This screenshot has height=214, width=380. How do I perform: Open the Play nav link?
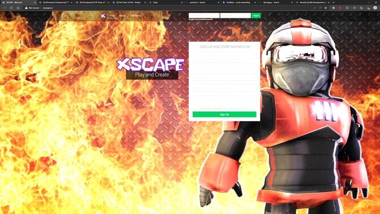tap(112, 15)
